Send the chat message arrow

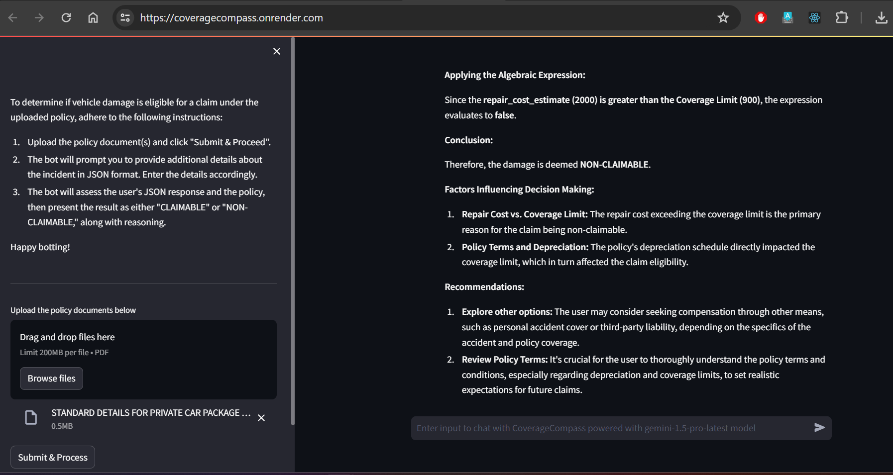click(819, 428)
